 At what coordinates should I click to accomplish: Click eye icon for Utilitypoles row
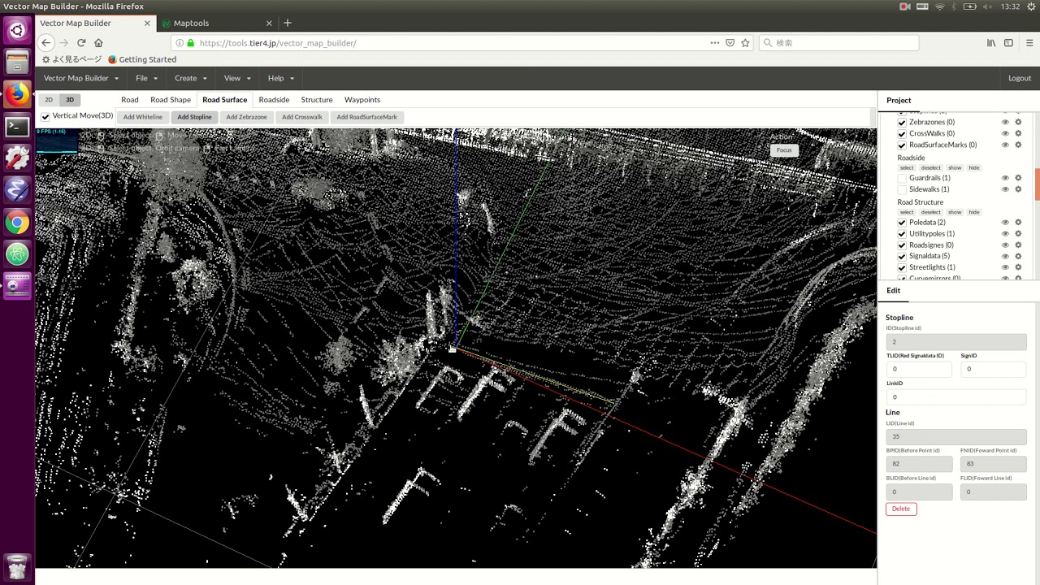tap(1005, 234)
